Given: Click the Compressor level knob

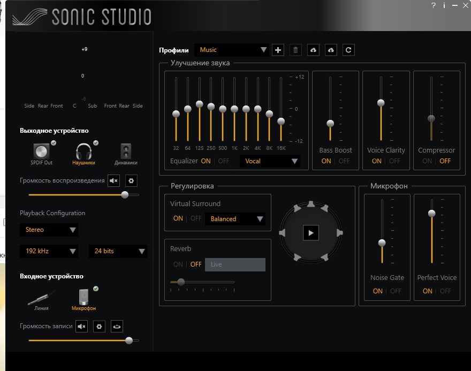Looking at the screenshot, I should click(431, 118).
